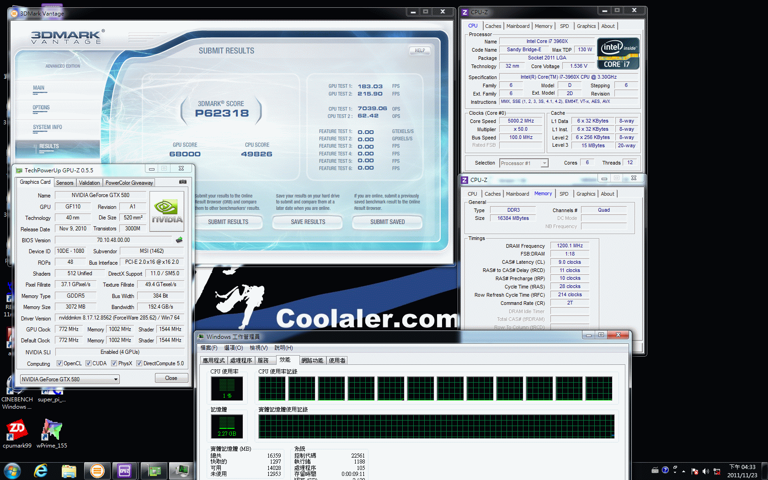Screen dimensions: 768x480
Task: Select Caches tab in top CPU-Z window
Action: coord(493,26)
